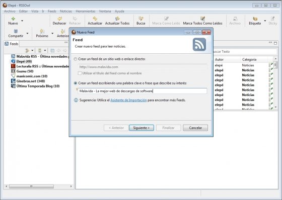Click the Sticky toolbar icon

pyautogui.click(x=272, y=19)
